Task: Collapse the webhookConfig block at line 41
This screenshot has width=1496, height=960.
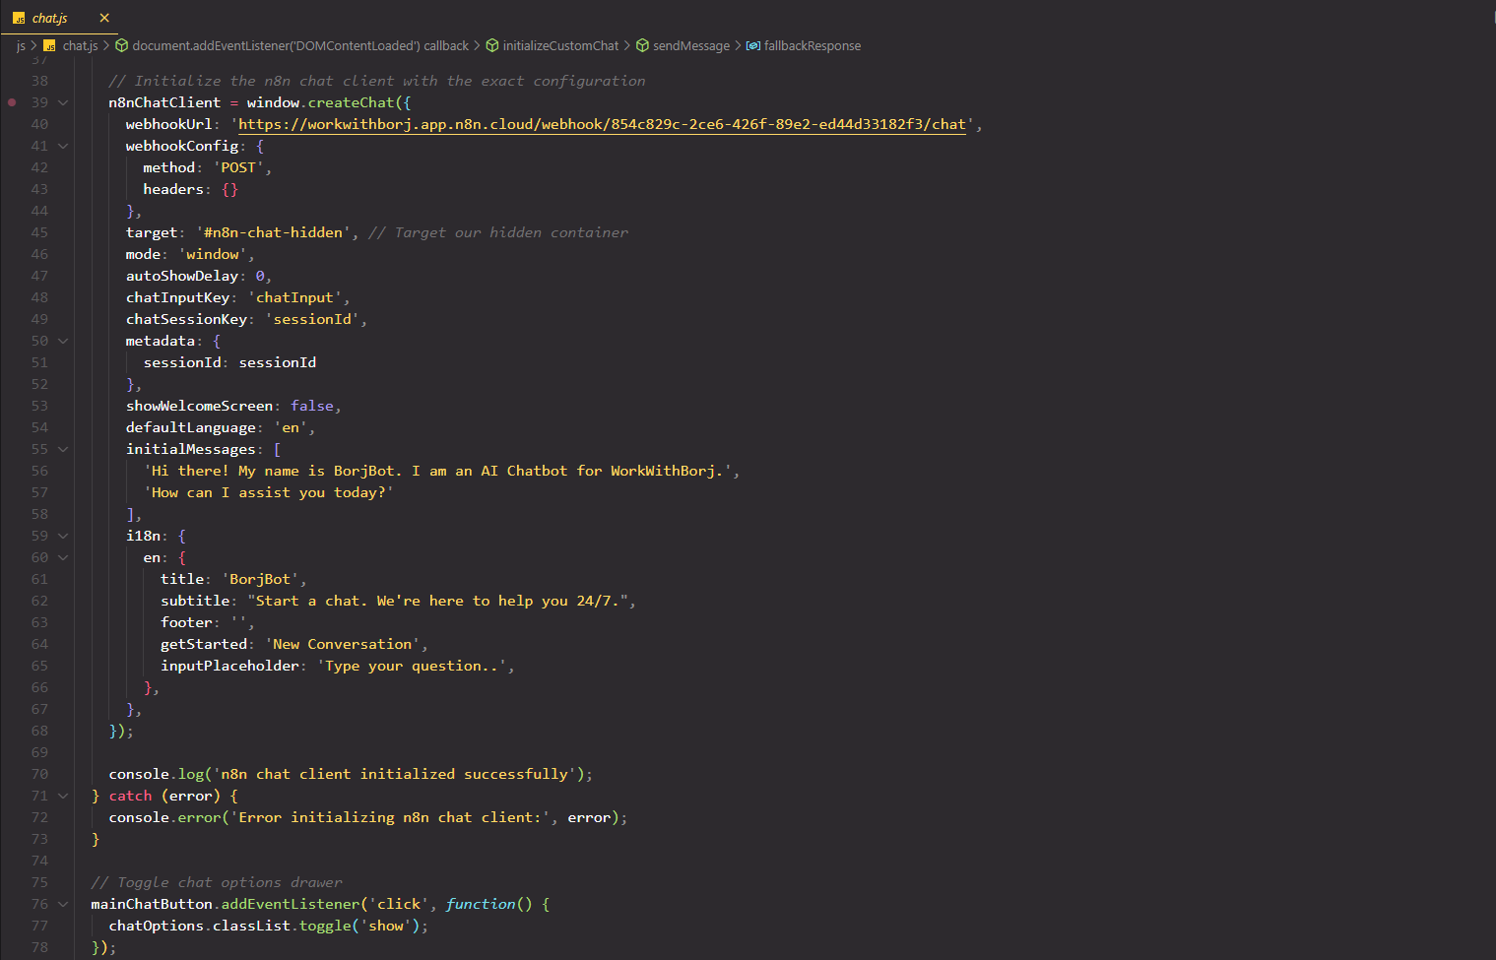Action: [x=63, y=146]
